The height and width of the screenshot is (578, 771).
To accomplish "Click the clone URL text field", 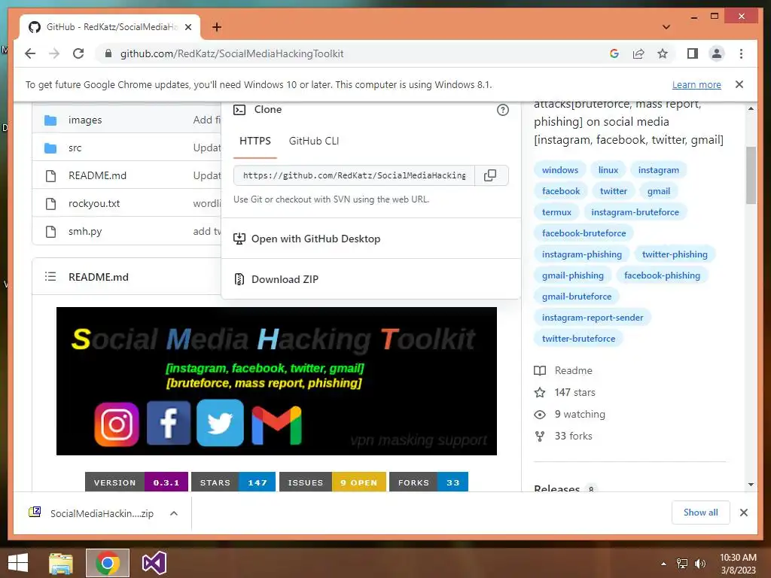I will tap(354, 175).
